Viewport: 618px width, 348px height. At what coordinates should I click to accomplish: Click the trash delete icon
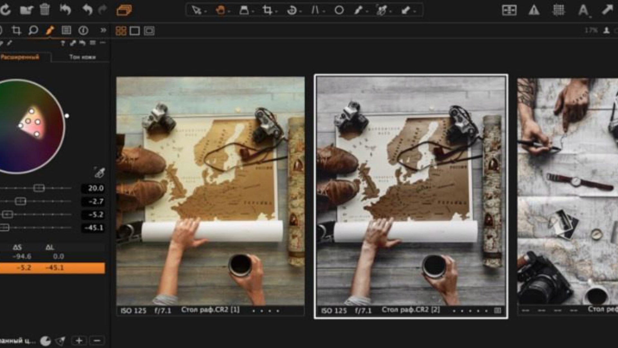[45, 10]
